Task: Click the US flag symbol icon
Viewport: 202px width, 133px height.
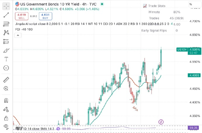Action: [x=17, y=4]
